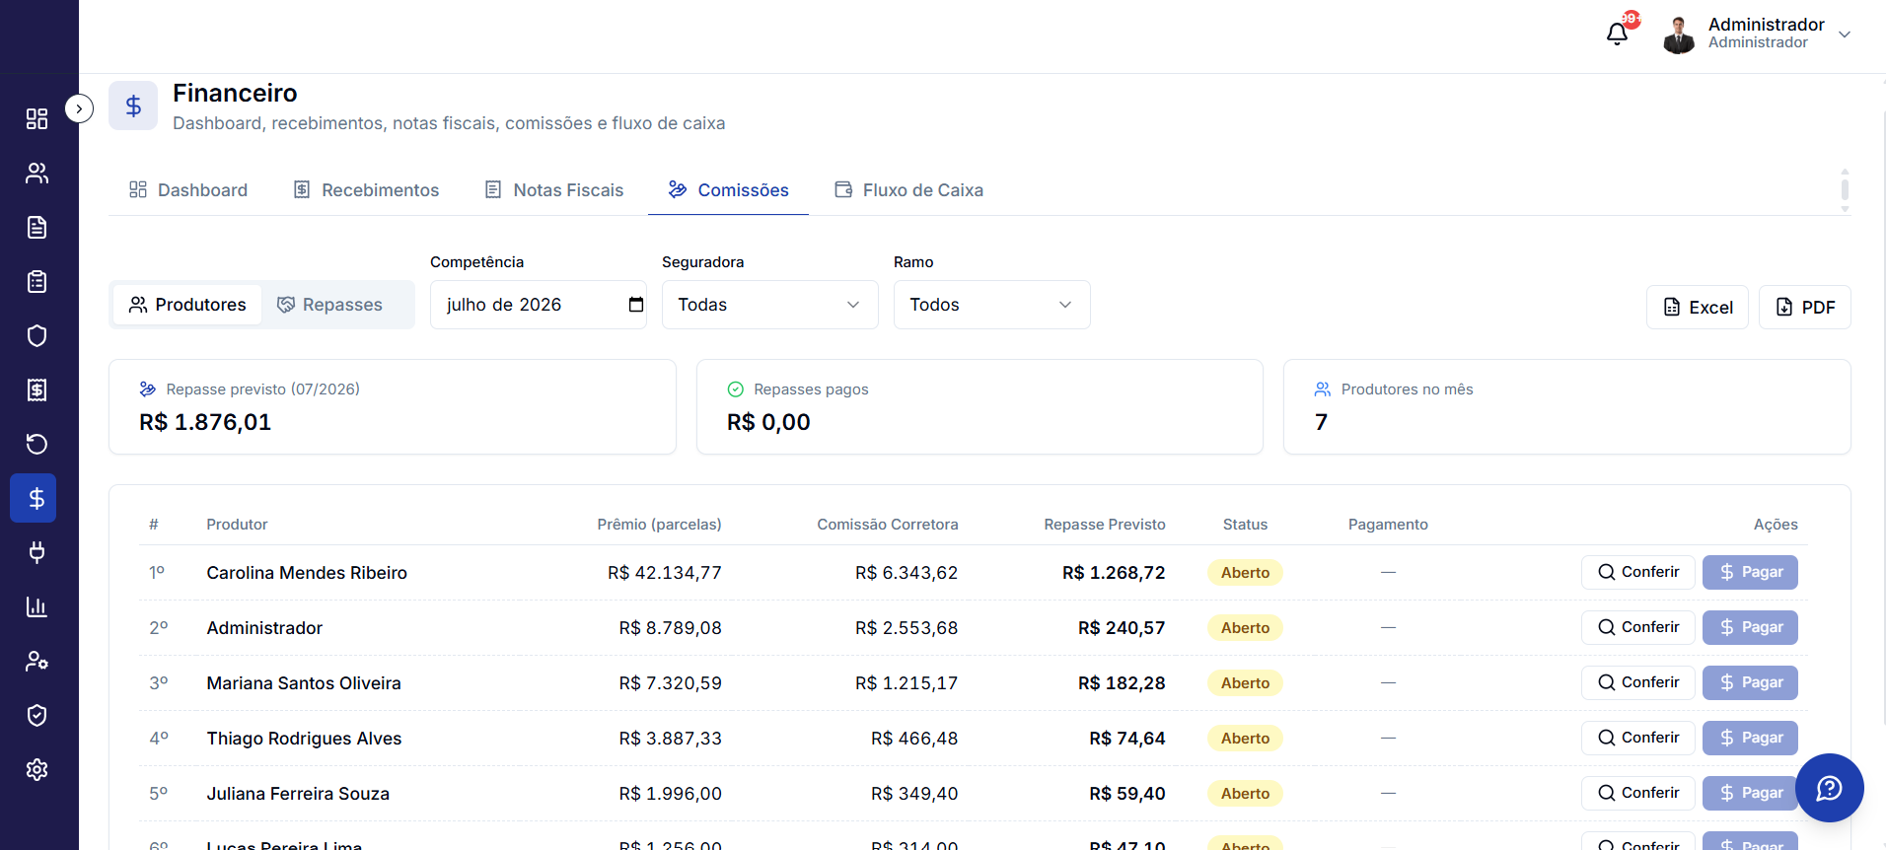The height and width of the screenshot is (850, 1886).
Task: Expand the sidebar with arrow toggle
Action: 79,108
